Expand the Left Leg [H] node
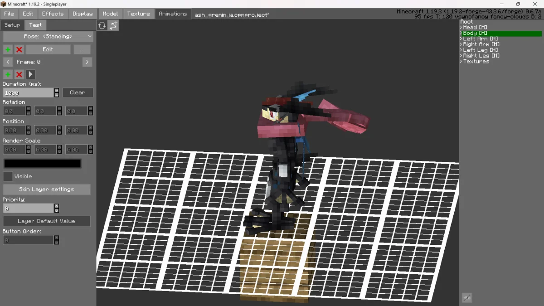 click(461, 50)
